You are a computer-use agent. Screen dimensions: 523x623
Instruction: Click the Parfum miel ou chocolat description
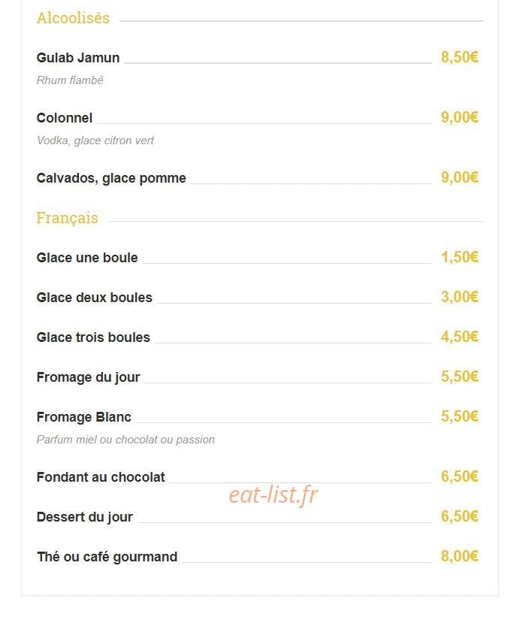[125, 440]
